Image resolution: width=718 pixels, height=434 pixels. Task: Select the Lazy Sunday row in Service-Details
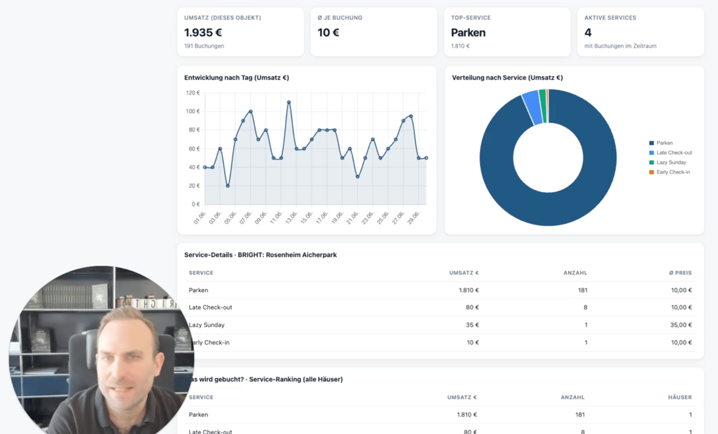coord(440,325)
